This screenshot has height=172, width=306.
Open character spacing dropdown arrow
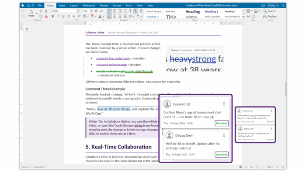88,16
